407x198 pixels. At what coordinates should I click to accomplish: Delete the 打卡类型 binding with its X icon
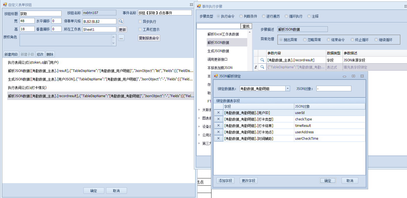pyautogui.click(x=218, y=119)
